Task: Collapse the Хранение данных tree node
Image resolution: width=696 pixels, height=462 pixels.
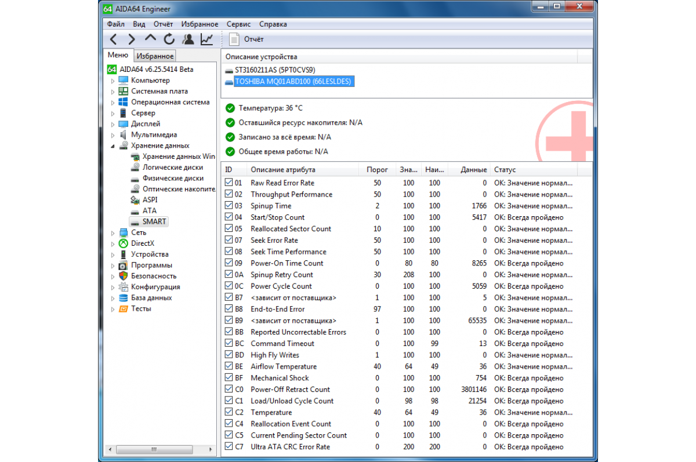Action: [x=113, y=146]
